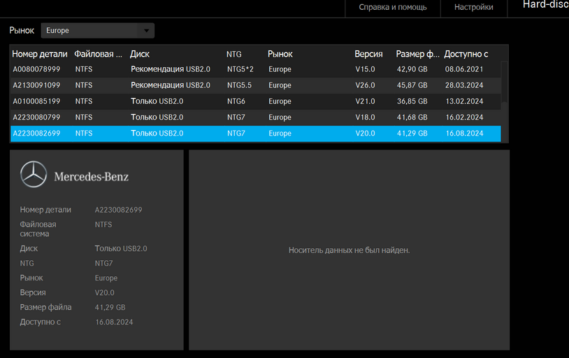569x358 pixels.
Task: Click date 13.02.2024 cell
Action: (464, 101)
